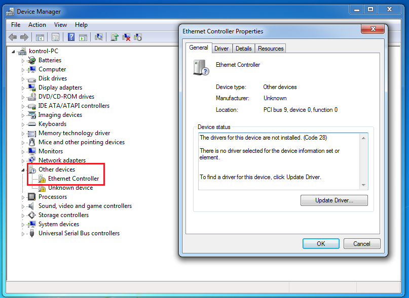409x298 pixels.
Task: Select the Batteries category icon
Action: [31, 60]
